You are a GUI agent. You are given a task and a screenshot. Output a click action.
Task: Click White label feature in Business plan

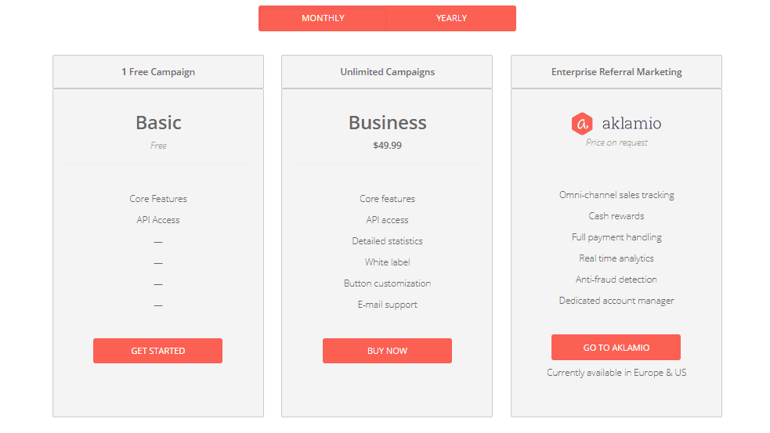pyautogui.click(x=387, y=262)
